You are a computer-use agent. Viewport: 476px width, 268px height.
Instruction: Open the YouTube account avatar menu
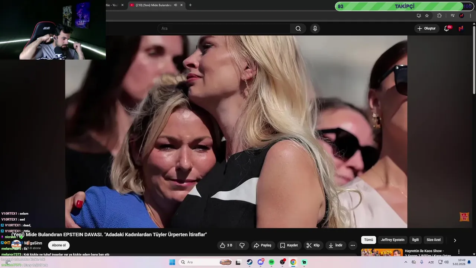pos(461,29)
